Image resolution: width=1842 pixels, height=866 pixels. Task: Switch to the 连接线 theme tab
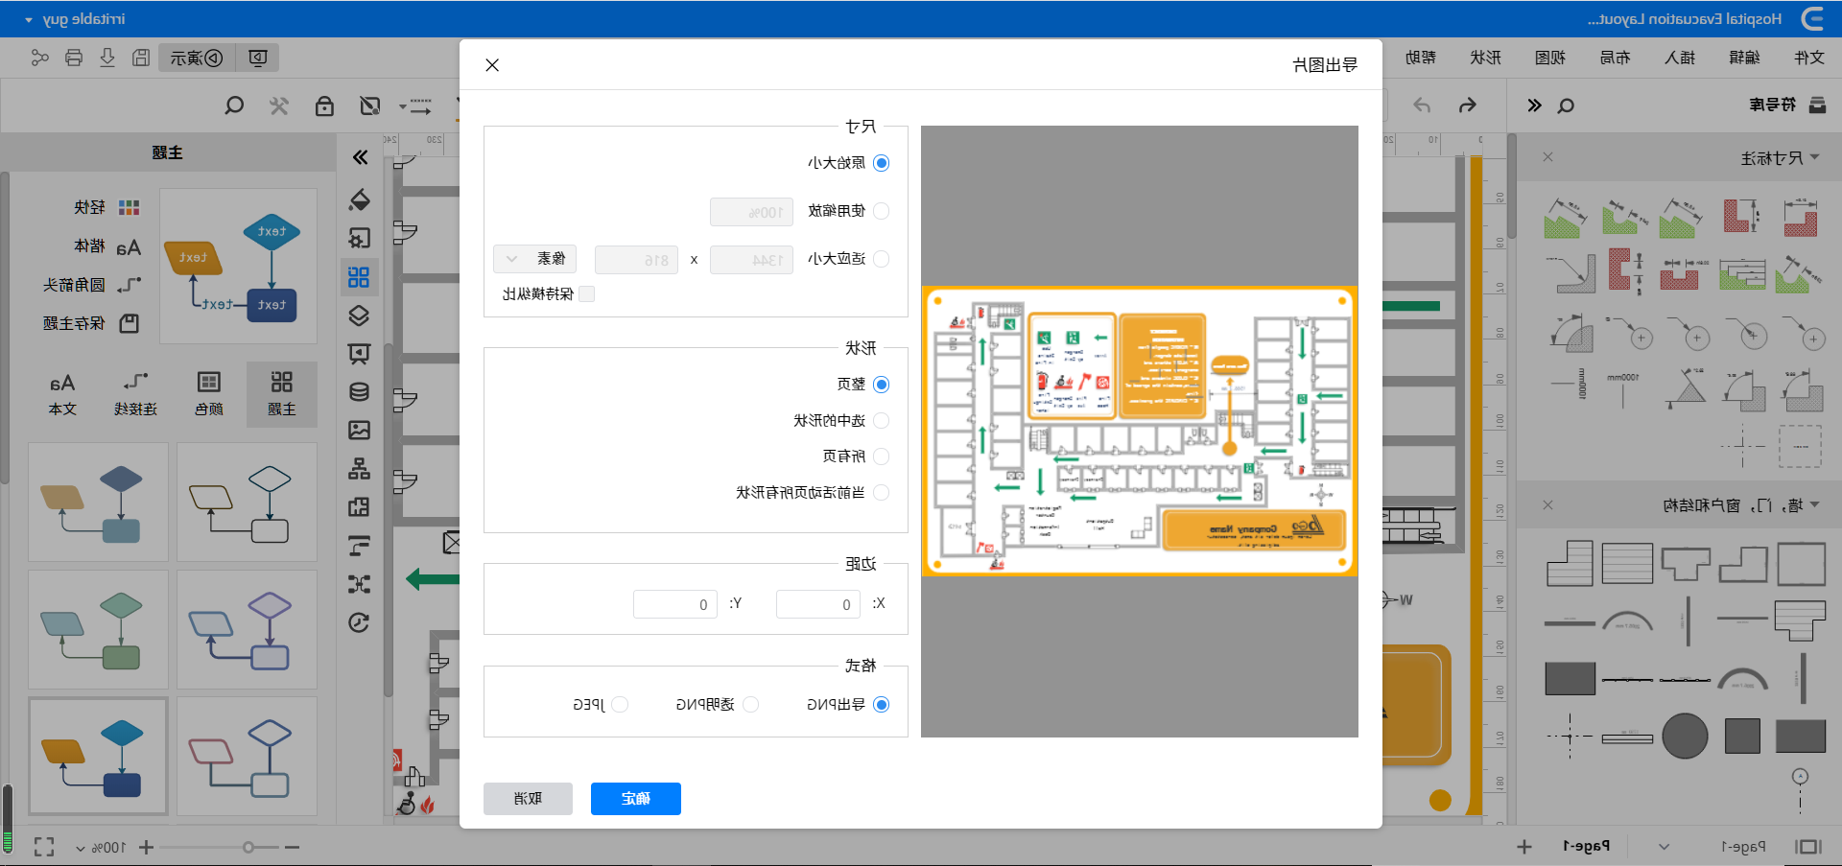(135, 393)
